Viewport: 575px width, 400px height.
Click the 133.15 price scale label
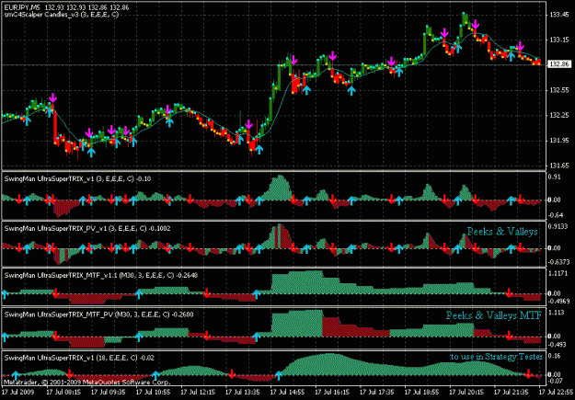pos(559,40)
